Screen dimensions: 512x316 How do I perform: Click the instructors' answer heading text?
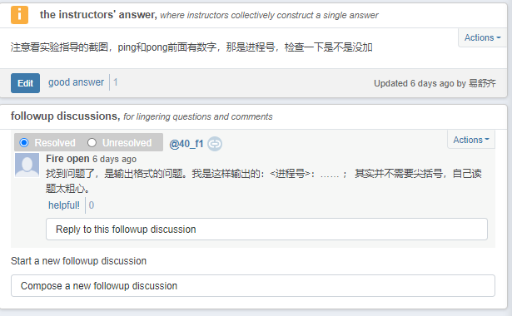pos(98,15)
